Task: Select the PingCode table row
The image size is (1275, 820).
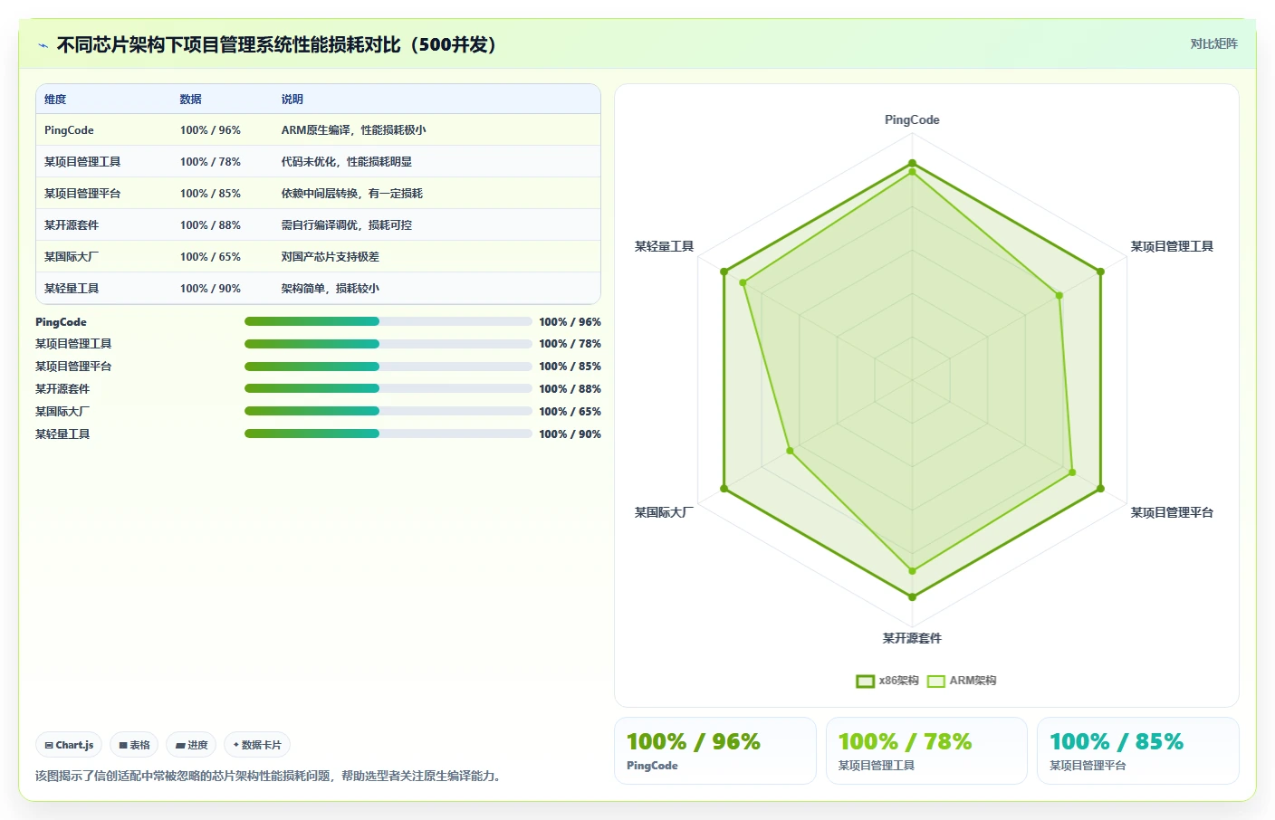Action: pos(318,130)
